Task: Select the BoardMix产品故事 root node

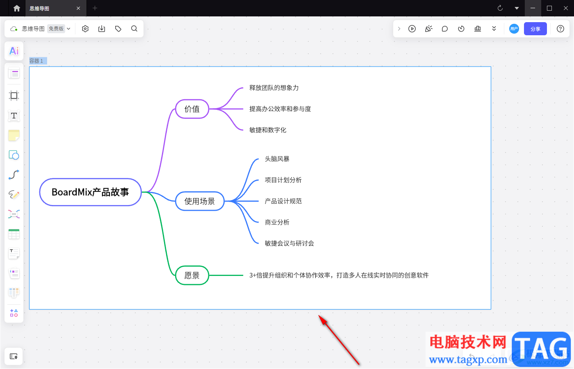Action: pos(90,192)
